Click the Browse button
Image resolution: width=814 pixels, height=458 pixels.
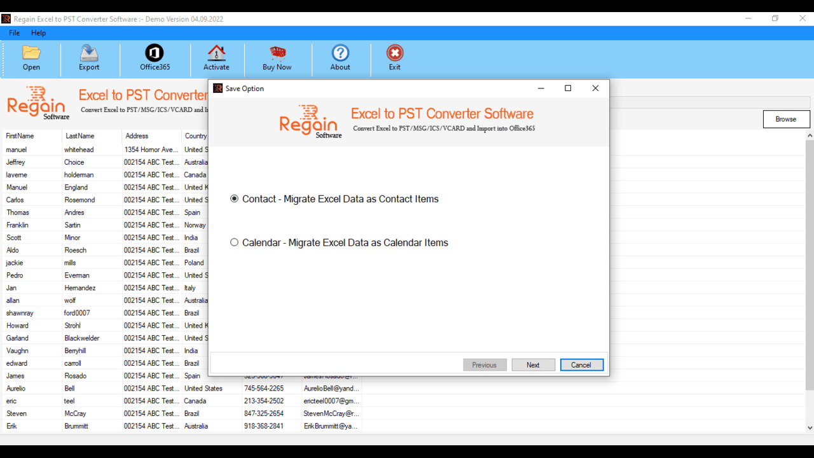pos(786,119)
